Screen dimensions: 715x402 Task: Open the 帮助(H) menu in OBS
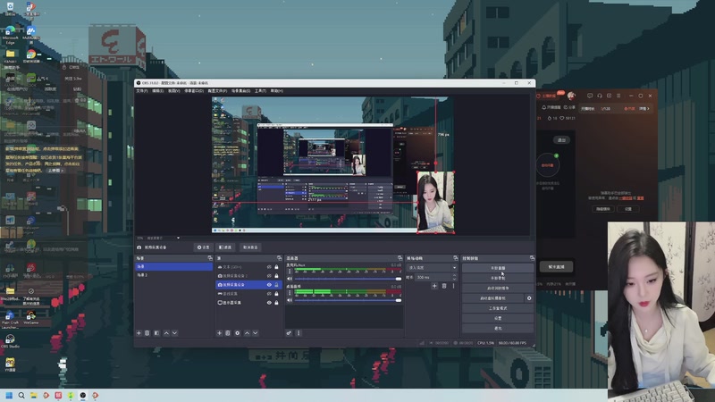click(277, 91)
